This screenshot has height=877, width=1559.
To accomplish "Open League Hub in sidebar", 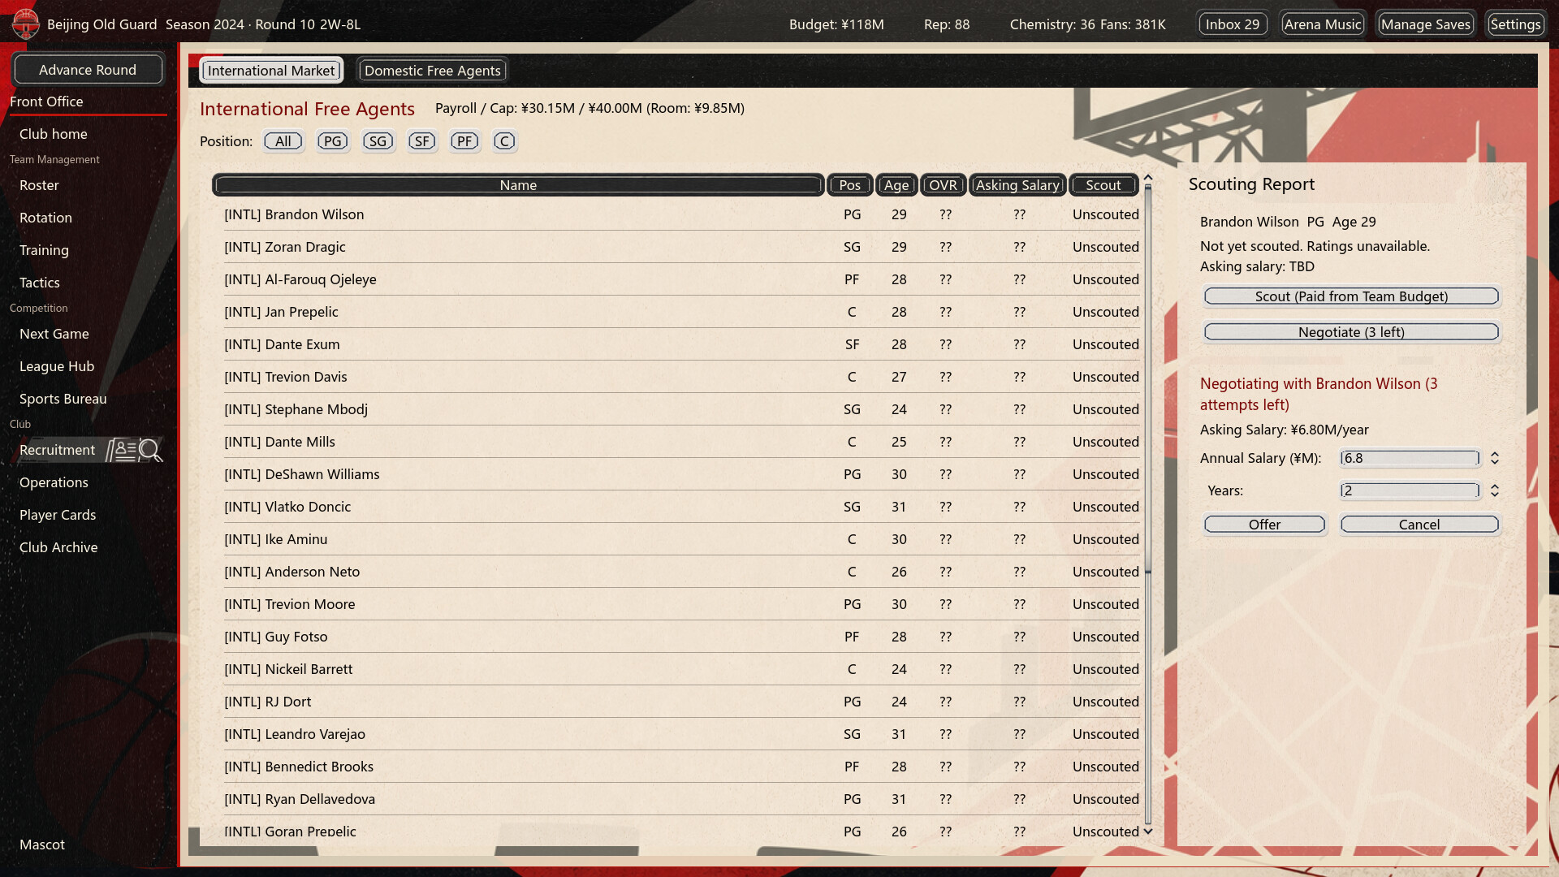I will point(57,366).
